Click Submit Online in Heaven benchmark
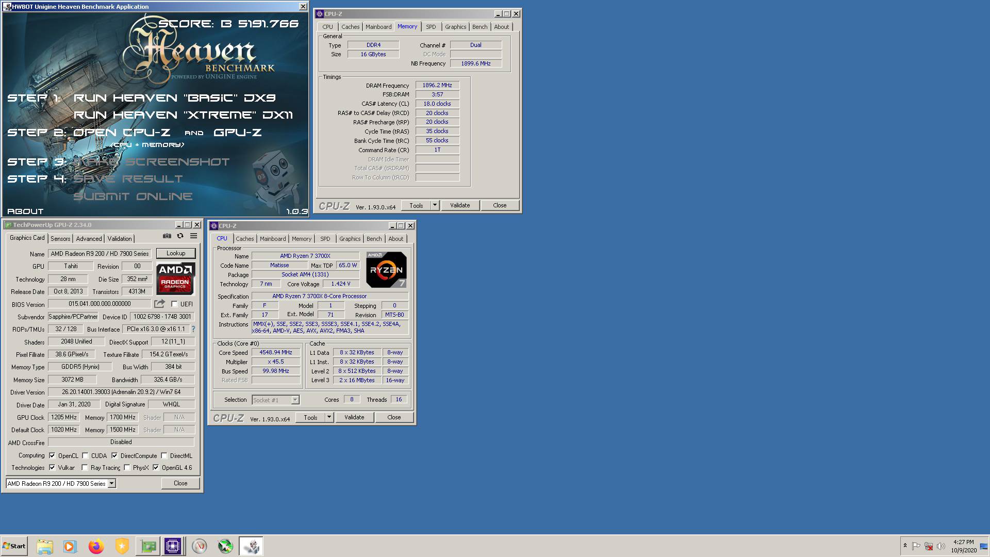Viewport: 990px width, 557px height. [133, 196]
